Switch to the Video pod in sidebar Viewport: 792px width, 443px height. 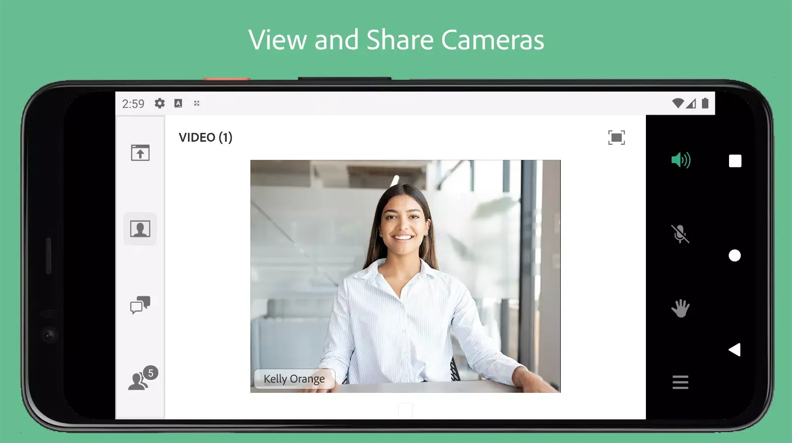(140, 228)
